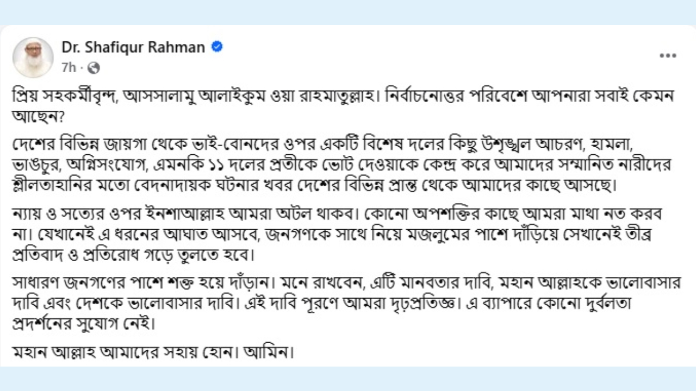Click the blue verified badge
The height and width of the screenshot is (391, 696).
click(x=216, y=47)
